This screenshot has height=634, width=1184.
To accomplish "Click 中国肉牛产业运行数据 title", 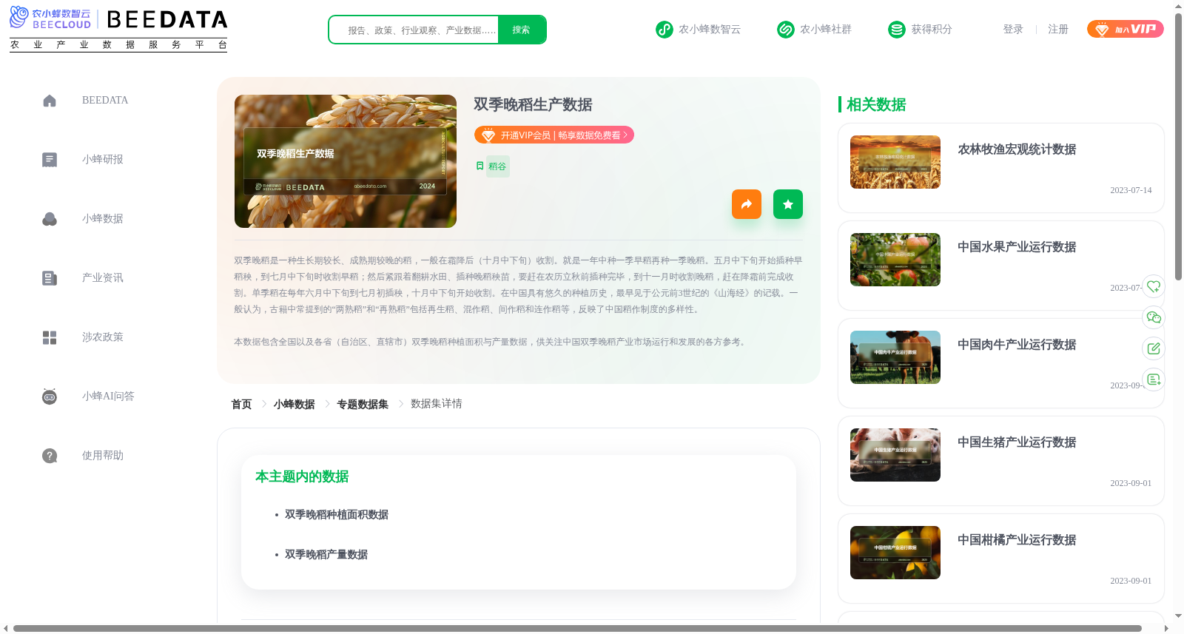I will [1017, 345].
